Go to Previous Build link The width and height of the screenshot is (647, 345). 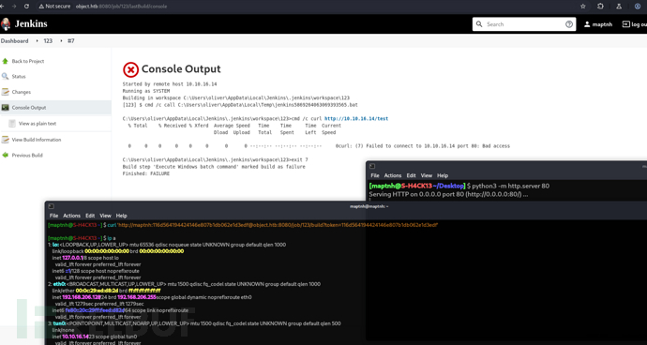point(27,156)
